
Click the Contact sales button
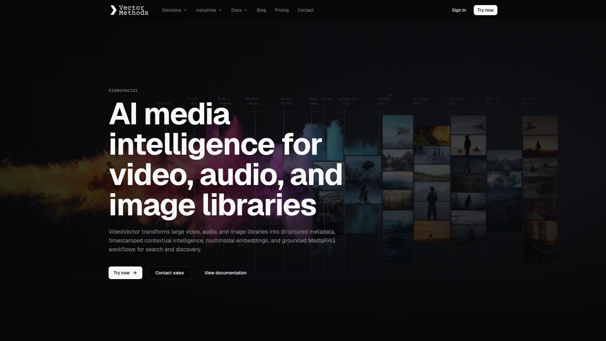(169, 273)
